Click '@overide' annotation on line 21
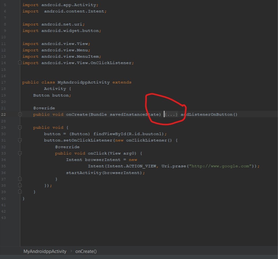The width and height of the screenshot is (278, 259). pyautogui.click(x=44, y=108)
